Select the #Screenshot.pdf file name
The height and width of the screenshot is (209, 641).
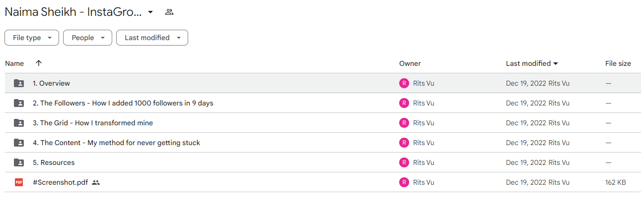(61, 182)
